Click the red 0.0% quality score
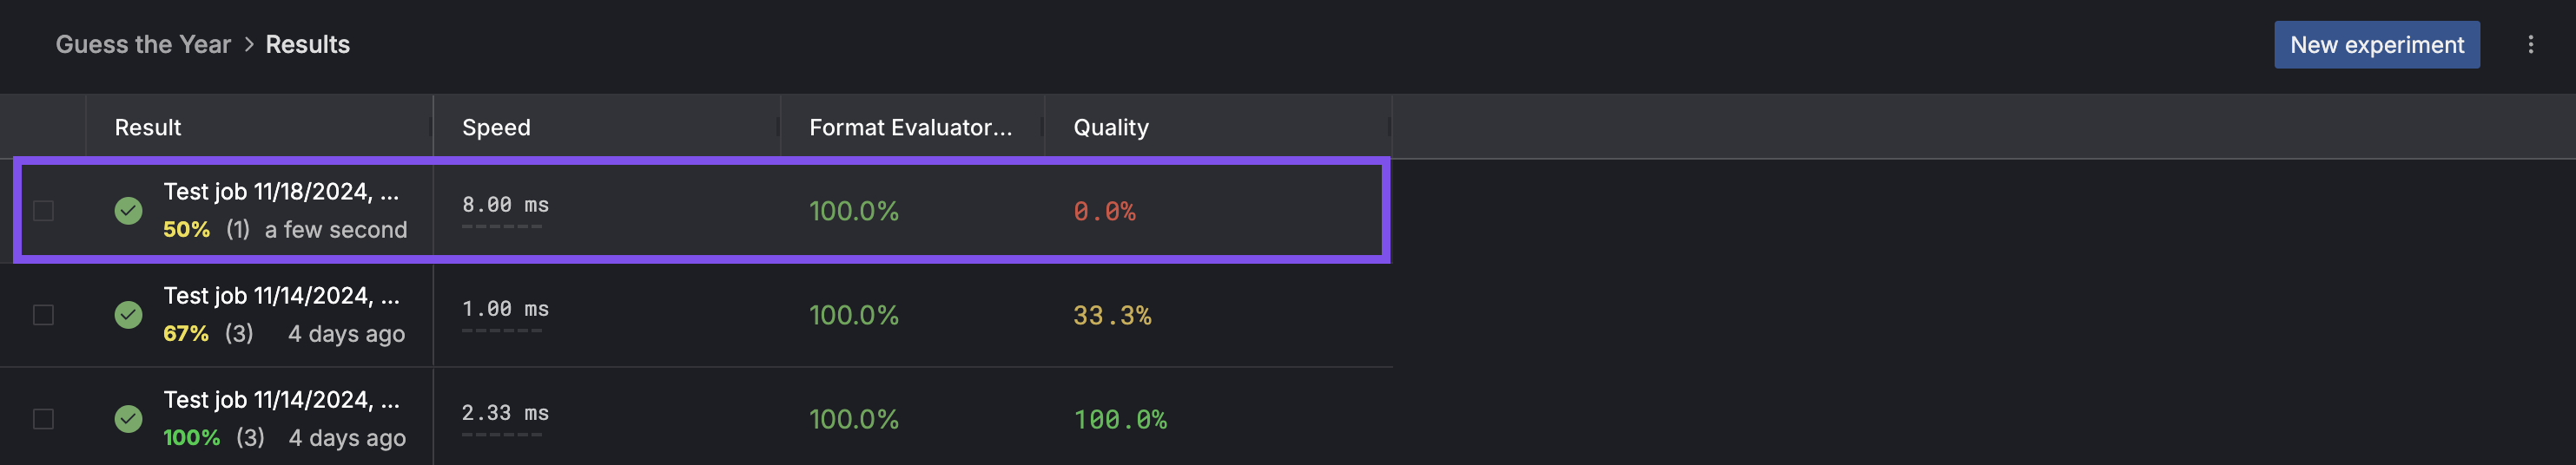 pyautogui.click(x=1104, y=212)
